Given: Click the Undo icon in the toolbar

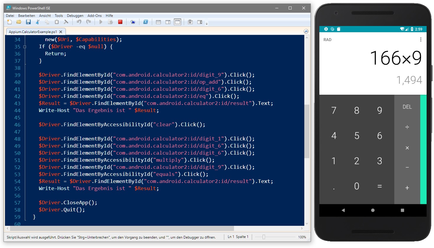Looking at the screenshot, I should 79,22.
